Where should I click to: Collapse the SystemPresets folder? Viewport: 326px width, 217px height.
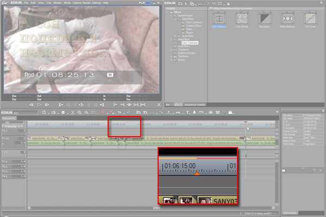pyautogui.click(x=171, y=16)
